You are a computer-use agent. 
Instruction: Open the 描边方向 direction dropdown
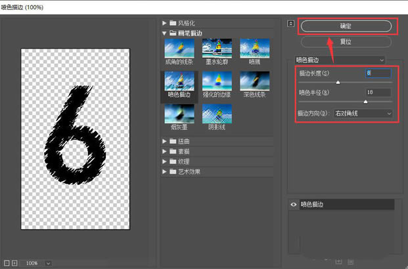pos(363,114)
